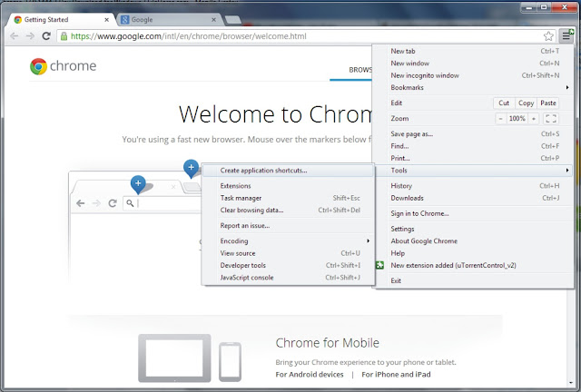Close the Getting Started tab

pos(107,20)
